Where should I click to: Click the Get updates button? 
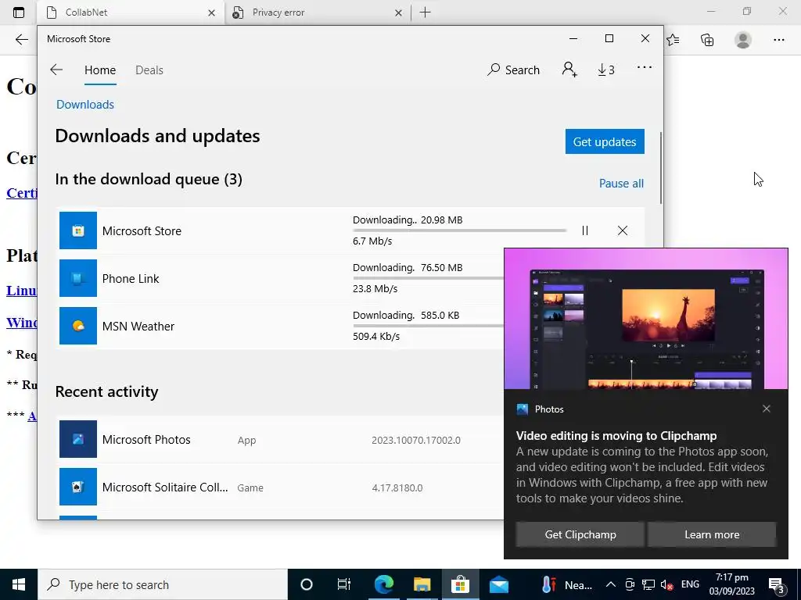pyautogui.click(x=605, y=141)
